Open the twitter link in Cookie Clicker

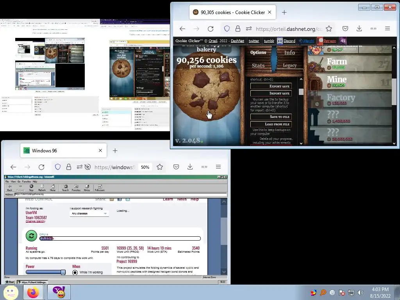click(254, 41)
